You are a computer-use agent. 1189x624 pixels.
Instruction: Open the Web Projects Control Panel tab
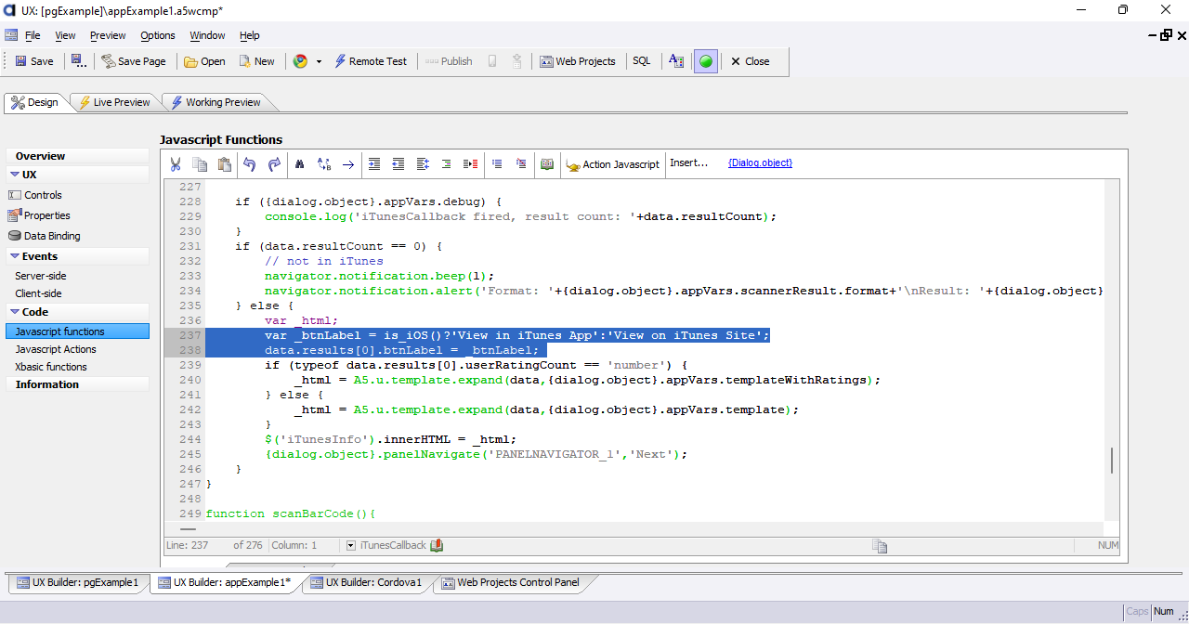(x=510, y=583)
